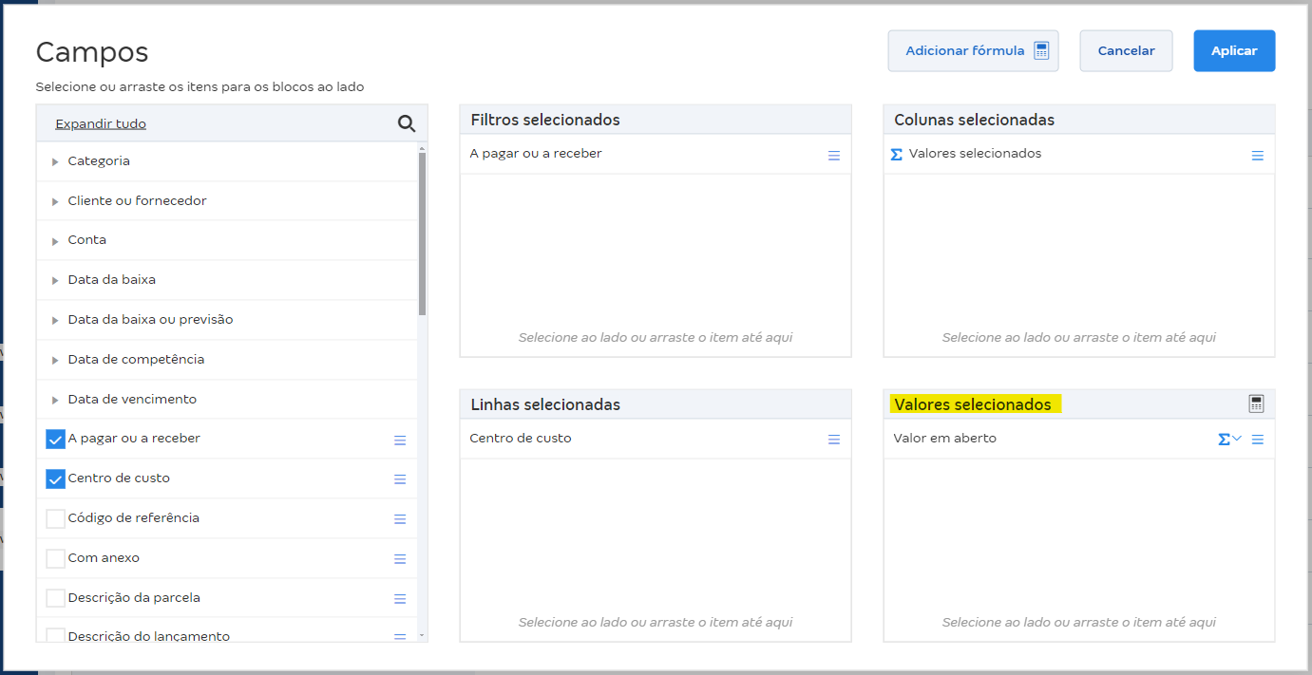Uncheck the A pagar ou a receber checkbox
Viewport: 1312px width, 675px height.
click(55, 440)
